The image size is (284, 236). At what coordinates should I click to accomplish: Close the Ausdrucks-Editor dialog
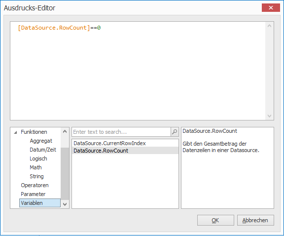tap(271, 7)
